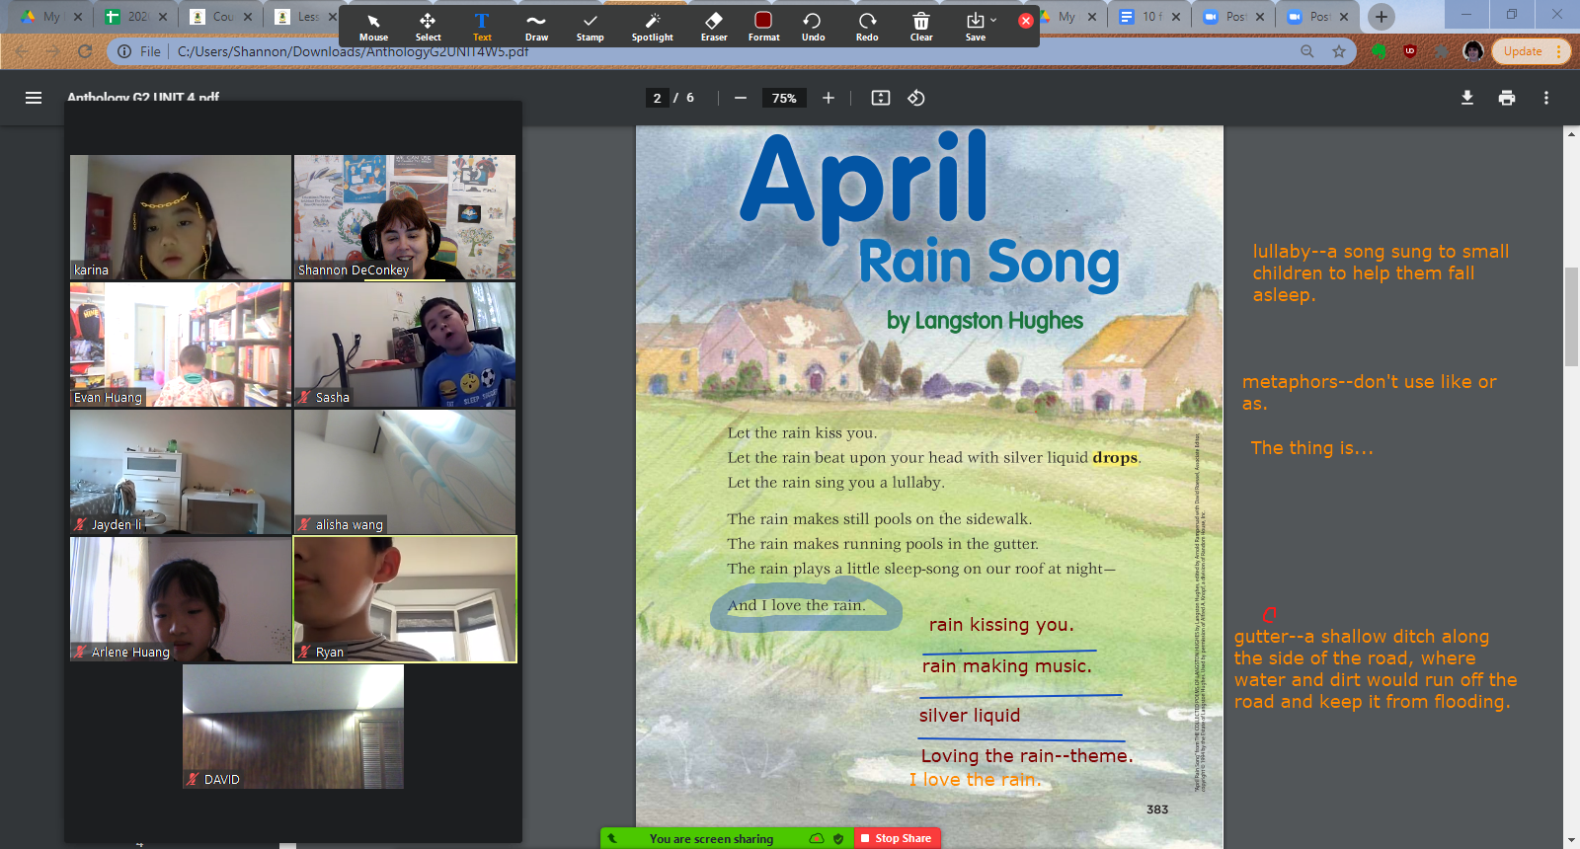Select Arlene Huang's video tile
The height and width of the screenshot is (849, 1580).
pos(181,599)
